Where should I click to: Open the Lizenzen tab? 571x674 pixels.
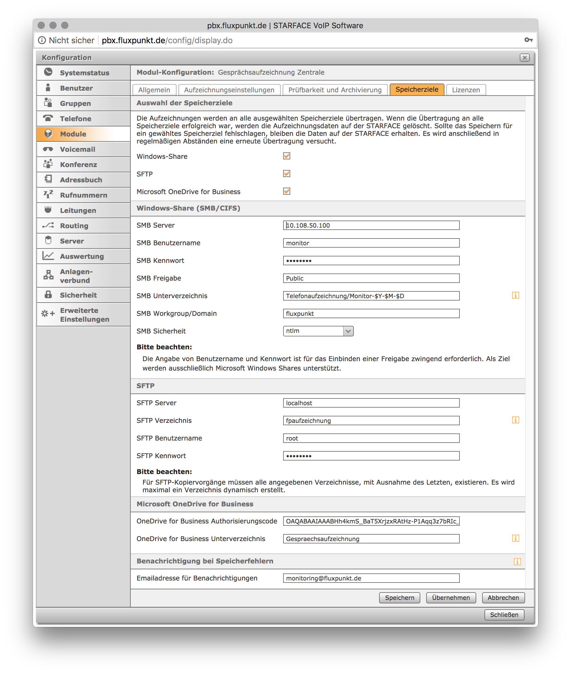466,90
